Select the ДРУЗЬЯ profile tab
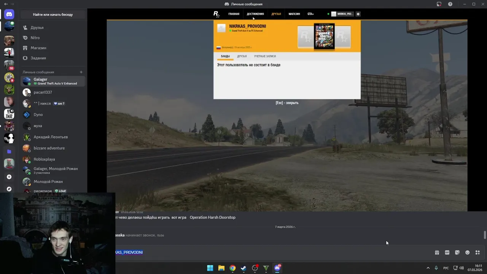 [x=242, y=56]
